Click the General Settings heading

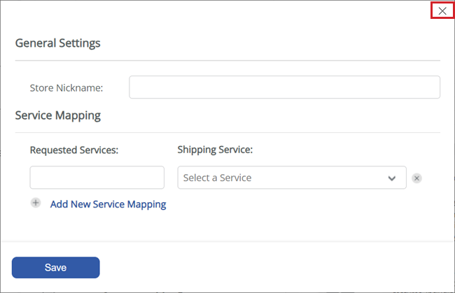pos(57,43)
